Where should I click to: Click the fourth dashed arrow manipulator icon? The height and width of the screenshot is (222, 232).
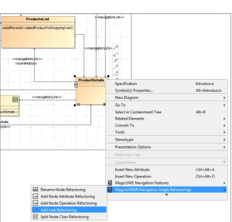click(x=115, y=67)
